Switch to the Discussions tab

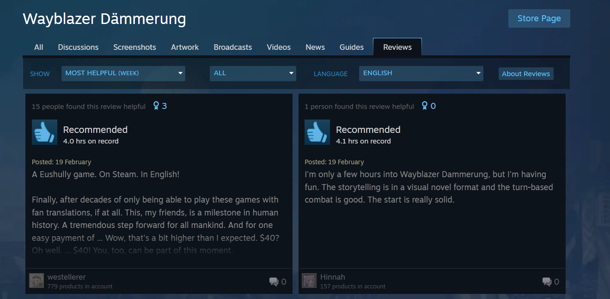pyautogui.click(x=78, y=47)
